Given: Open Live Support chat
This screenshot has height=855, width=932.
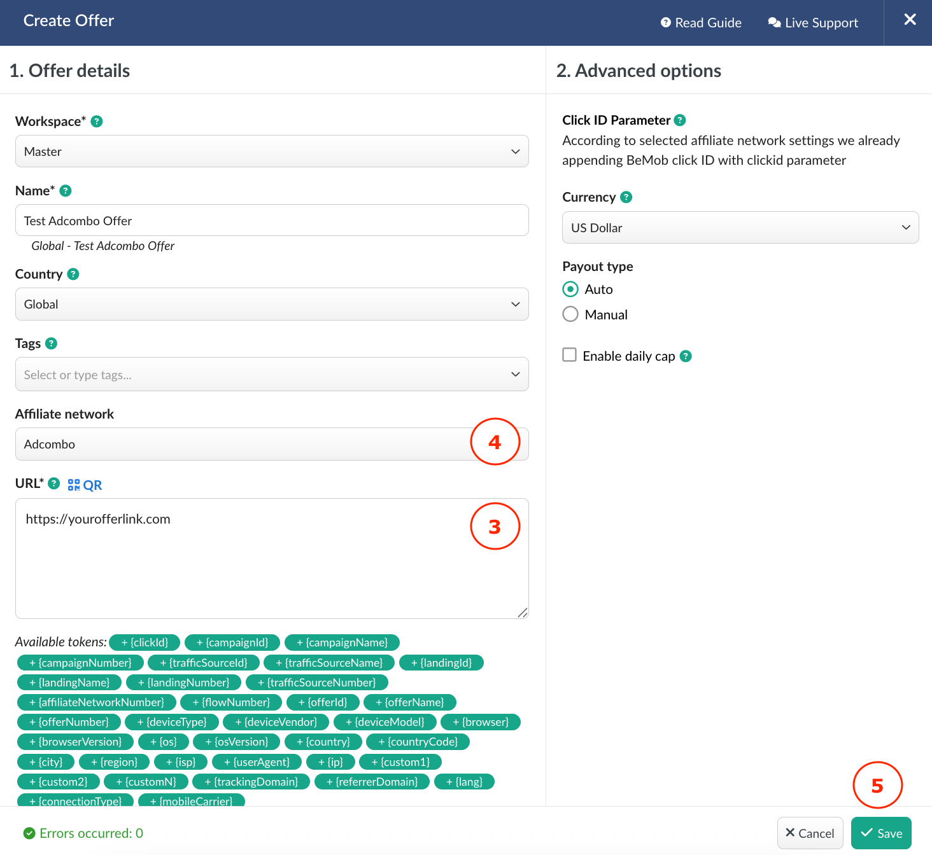Looking at the screenshot, I should point(813,23).
